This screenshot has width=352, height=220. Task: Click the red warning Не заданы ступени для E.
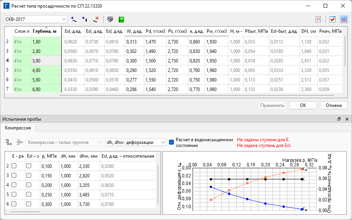coord(263,140)
